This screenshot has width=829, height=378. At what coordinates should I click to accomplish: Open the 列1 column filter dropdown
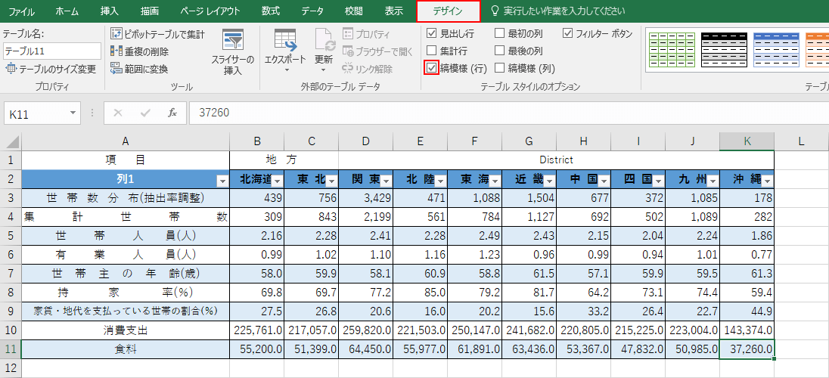point(222,181)
